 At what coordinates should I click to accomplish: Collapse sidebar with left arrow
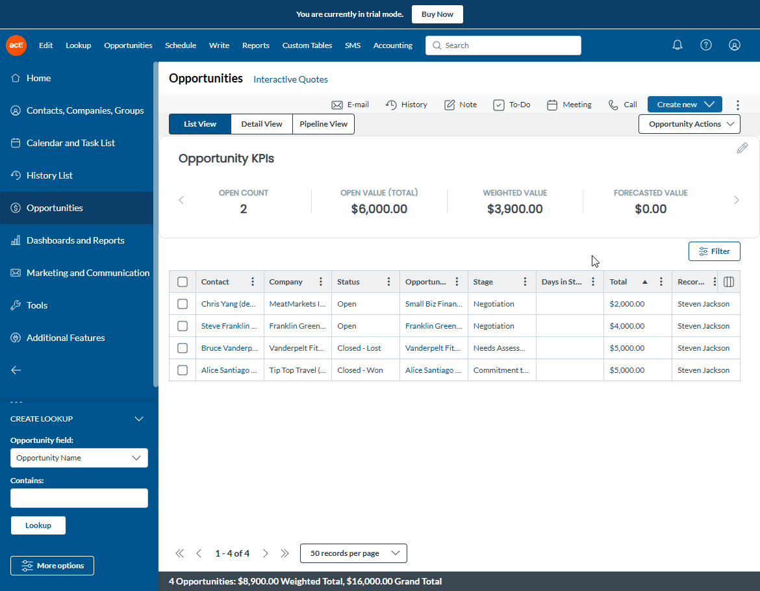16,370
